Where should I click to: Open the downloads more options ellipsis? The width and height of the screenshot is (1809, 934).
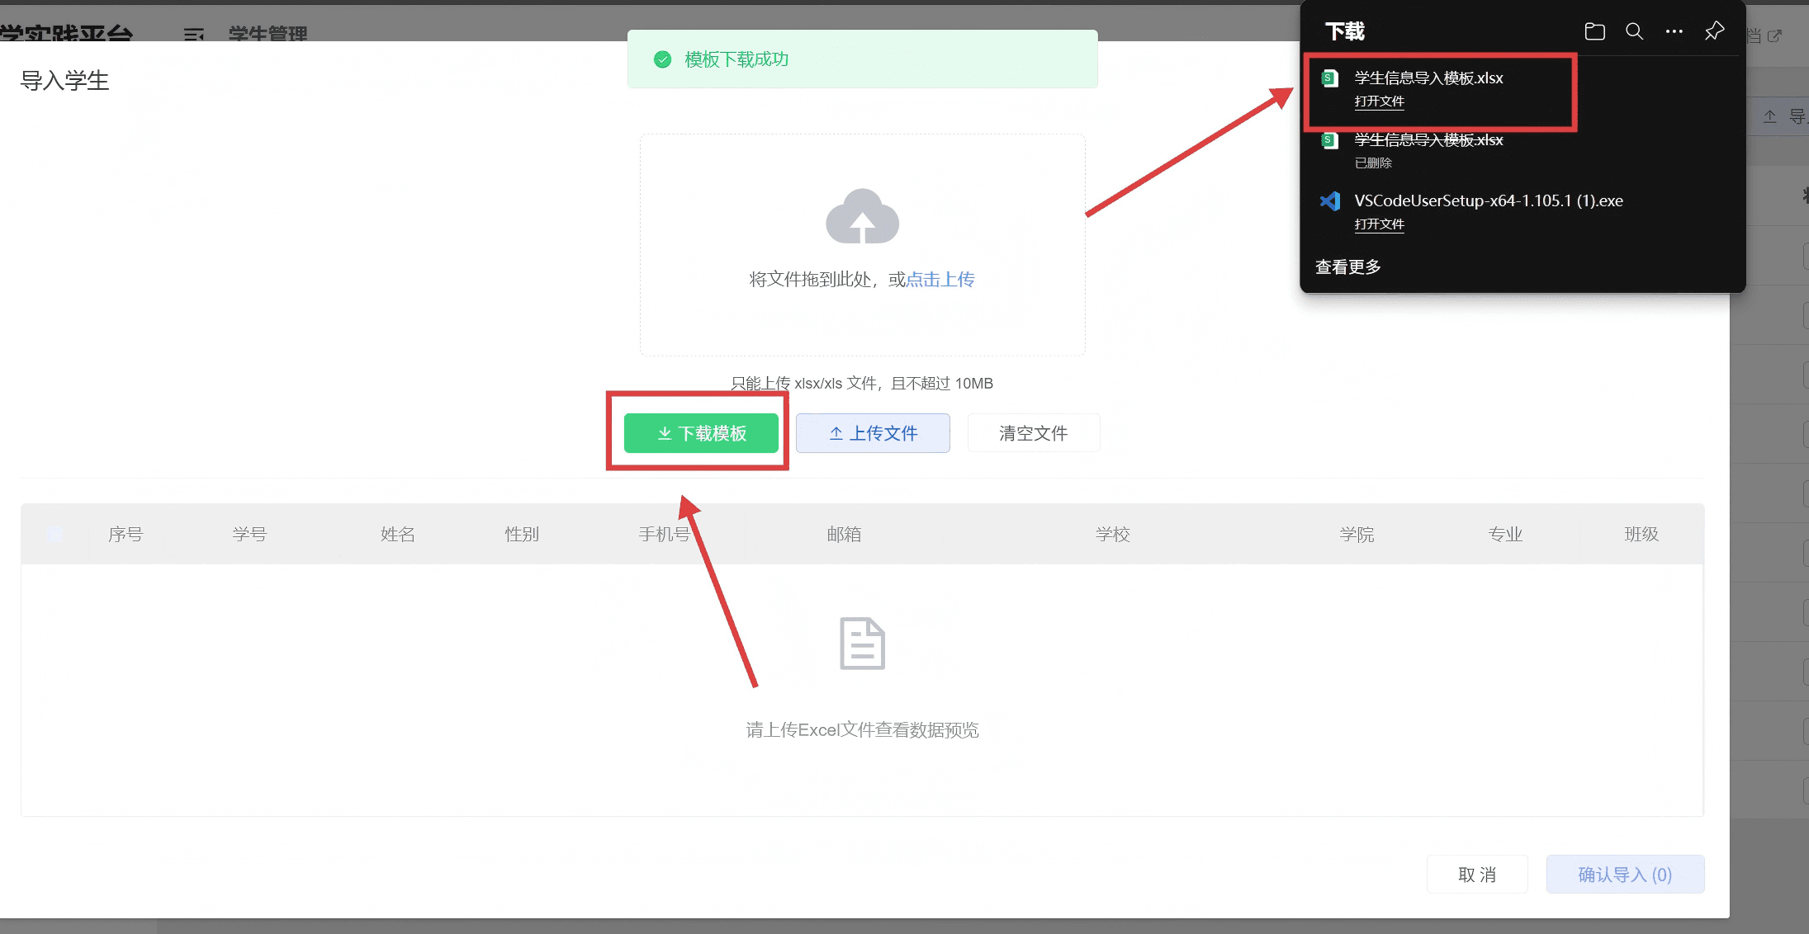1674,32
